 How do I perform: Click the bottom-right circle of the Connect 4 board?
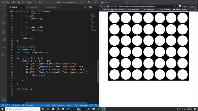183,75
